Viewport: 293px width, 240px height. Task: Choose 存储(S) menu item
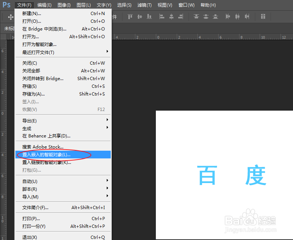(x=63, y=86)
